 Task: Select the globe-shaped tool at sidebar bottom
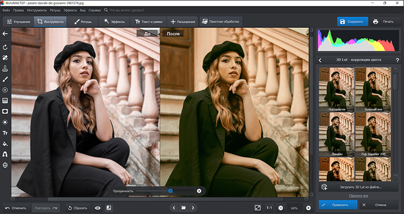[x=5, y=165]
